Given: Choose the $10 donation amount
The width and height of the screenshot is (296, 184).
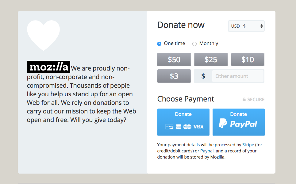Looking at the screenshot, I should (248, 59).
